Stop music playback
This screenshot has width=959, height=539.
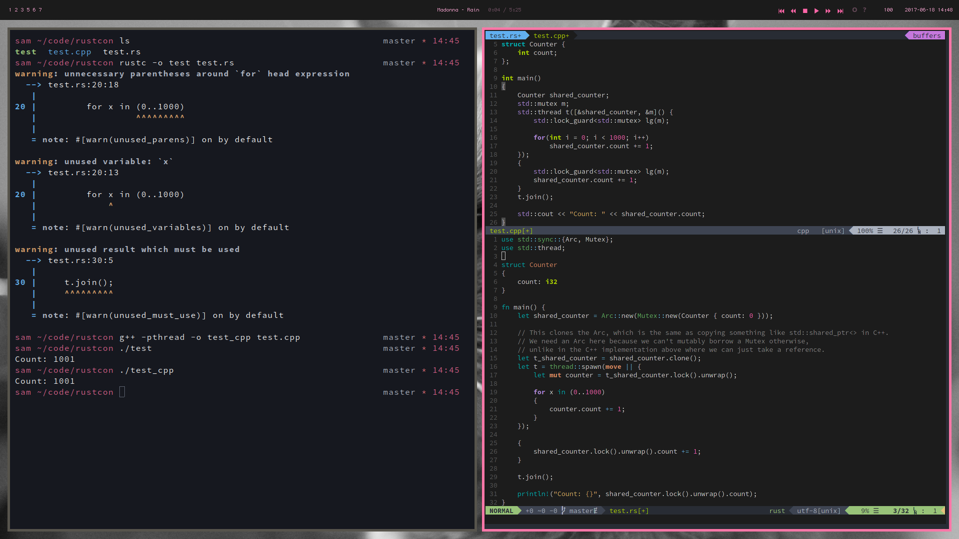(805, 10)
